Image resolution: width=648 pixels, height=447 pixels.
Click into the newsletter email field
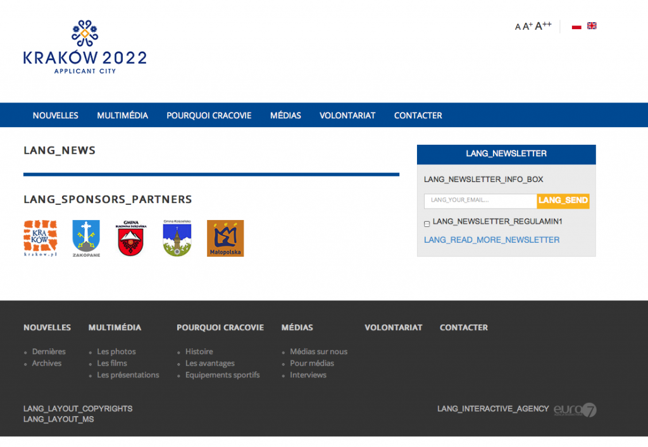click(480, 200)
